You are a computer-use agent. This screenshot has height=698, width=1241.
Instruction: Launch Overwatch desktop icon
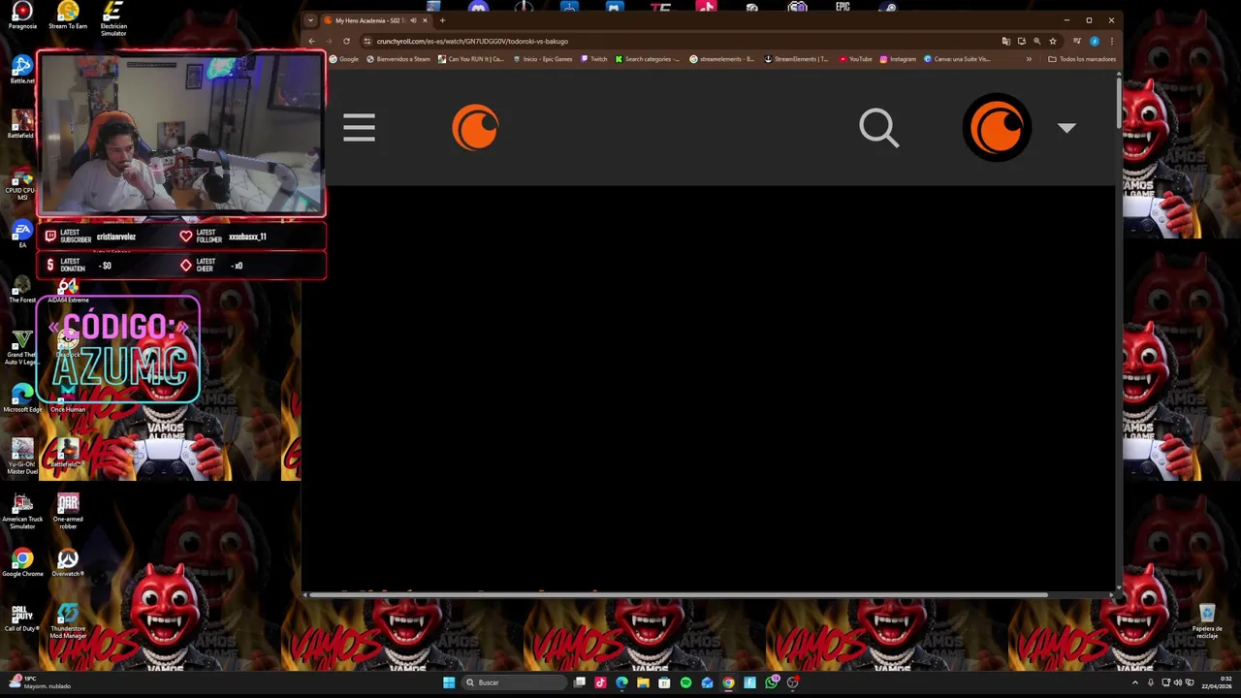pos(68,563)
